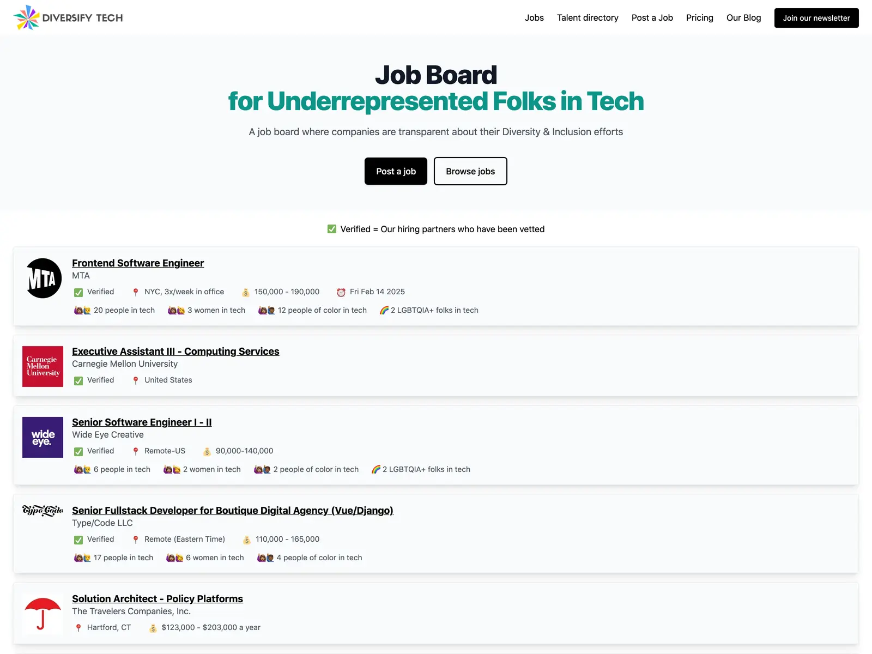Click the people emoji beside 20 people in tech

click(x=82, y=311)
